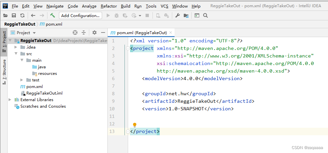
Task: Navigate back with the left arrow icon
Action: [33, 15]
